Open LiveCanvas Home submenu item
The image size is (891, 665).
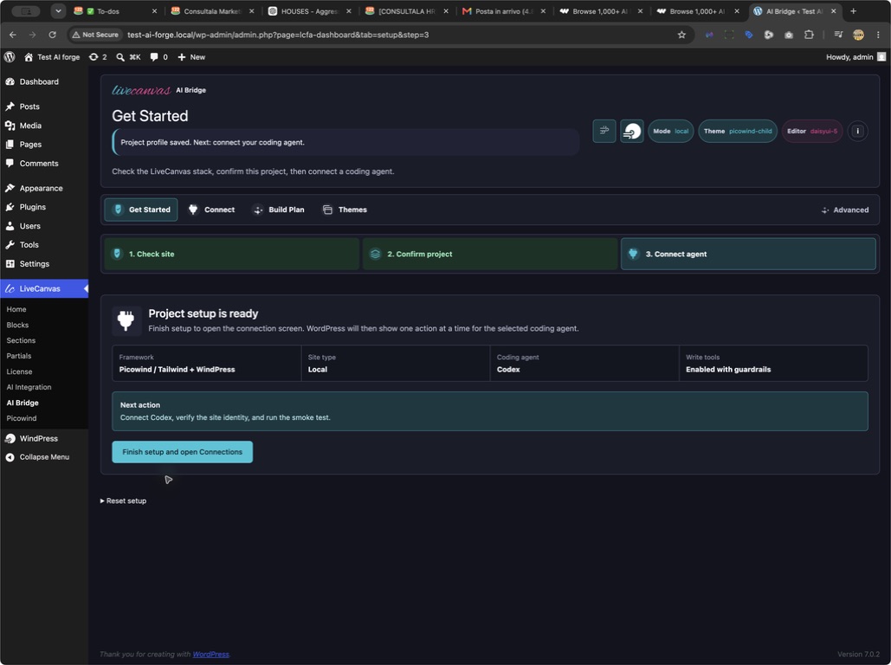coord(16,309)
